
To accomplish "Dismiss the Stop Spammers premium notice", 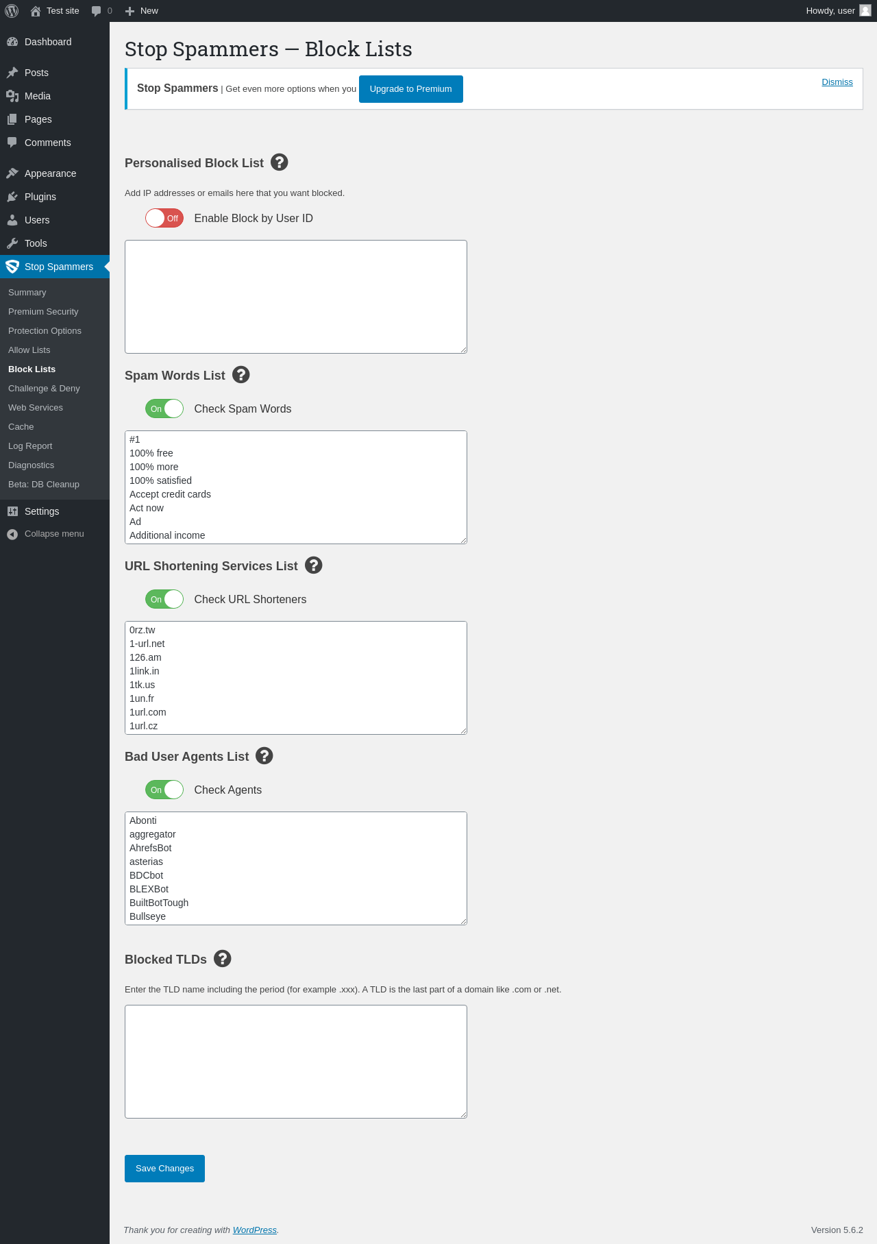I will [837, 82].
